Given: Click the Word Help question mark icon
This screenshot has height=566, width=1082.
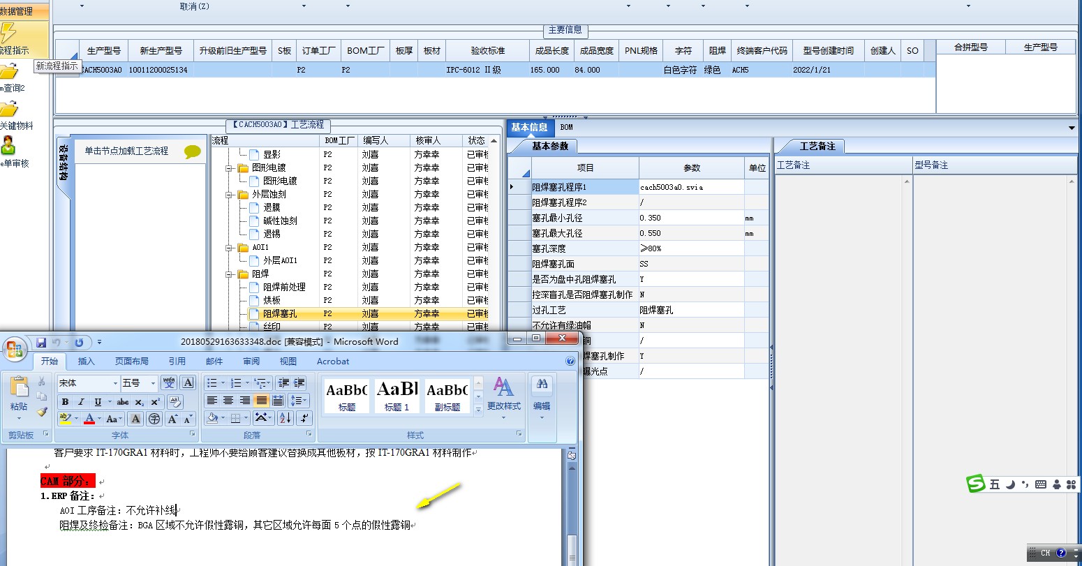Looking at the screenshot, I should pyautogui.click(x=570, y=361).
